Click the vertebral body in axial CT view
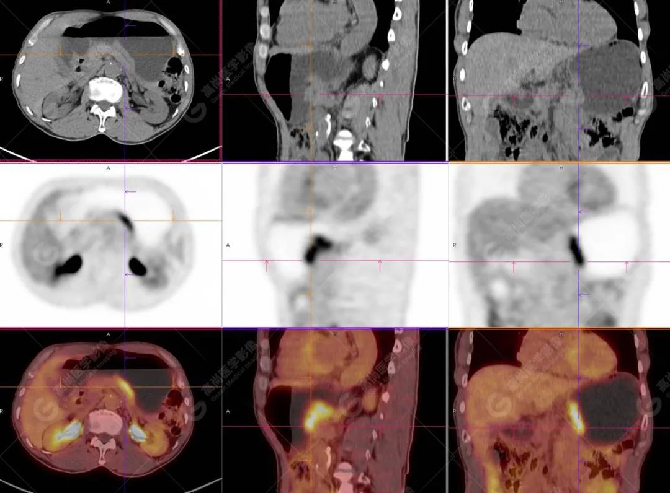The image size is (670, 493). (x=104, y=90)
